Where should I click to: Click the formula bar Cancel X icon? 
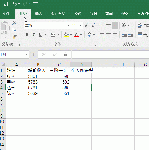tap(44, 54)
